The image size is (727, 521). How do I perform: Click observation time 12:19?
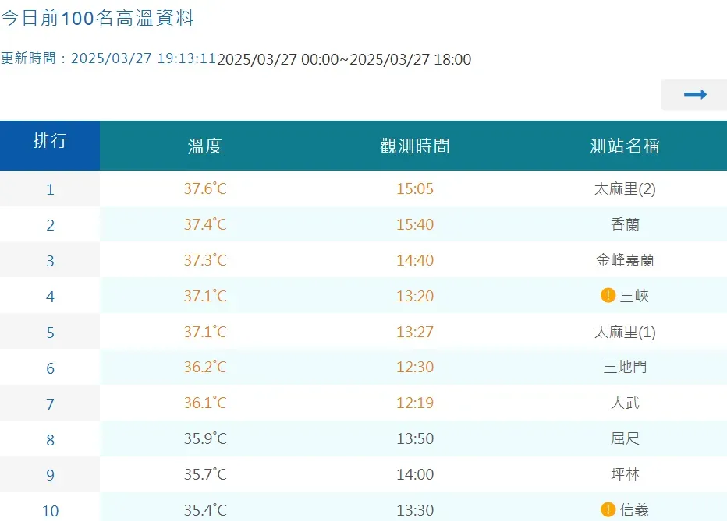[414, 403]
